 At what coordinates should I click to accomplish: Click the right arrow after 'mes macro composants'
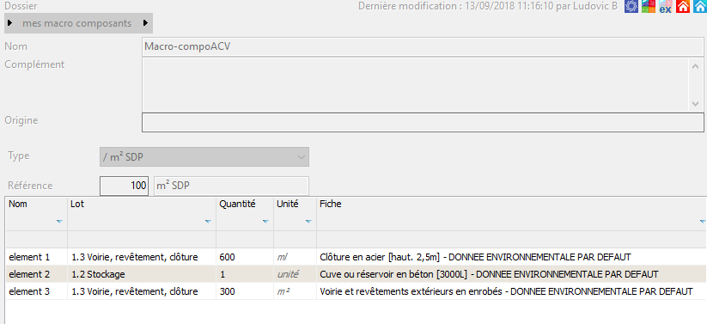(x=146, y=23)
